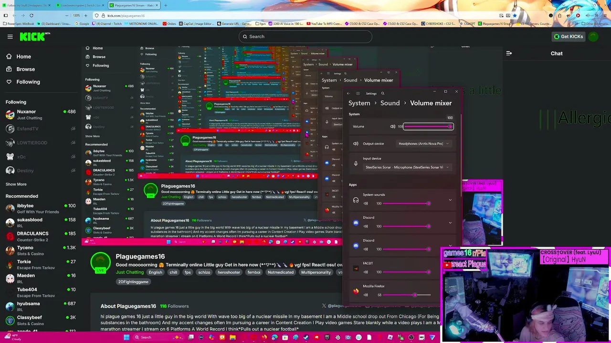Viewport: 611px width, 343px height.
Task: Click the Browse icon in the sidebar
Action: (x=9, y=69)
